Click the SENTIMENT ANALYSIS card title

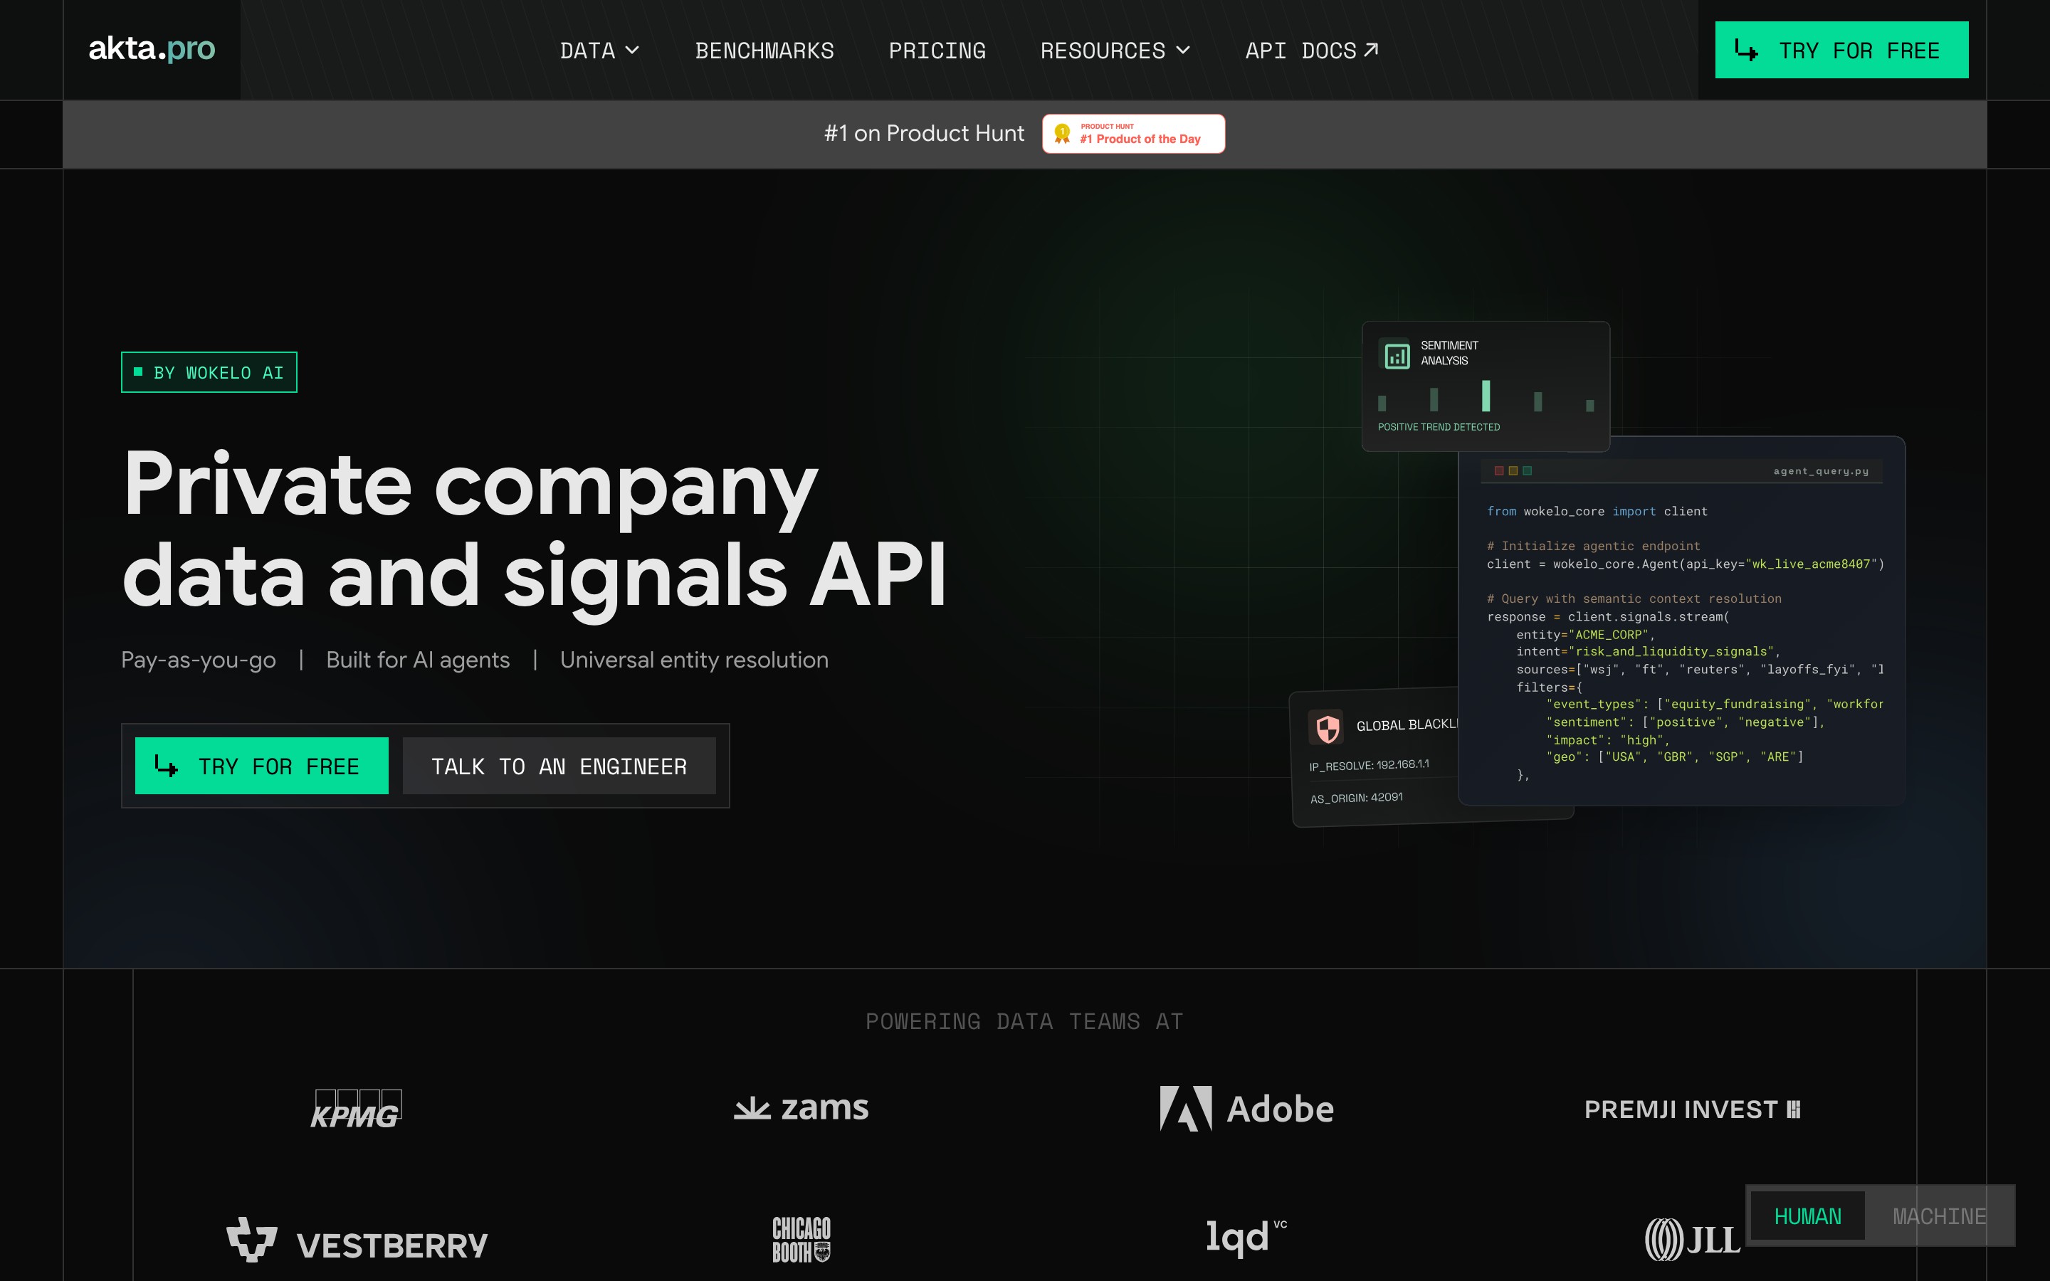[x=1449, y=353]
